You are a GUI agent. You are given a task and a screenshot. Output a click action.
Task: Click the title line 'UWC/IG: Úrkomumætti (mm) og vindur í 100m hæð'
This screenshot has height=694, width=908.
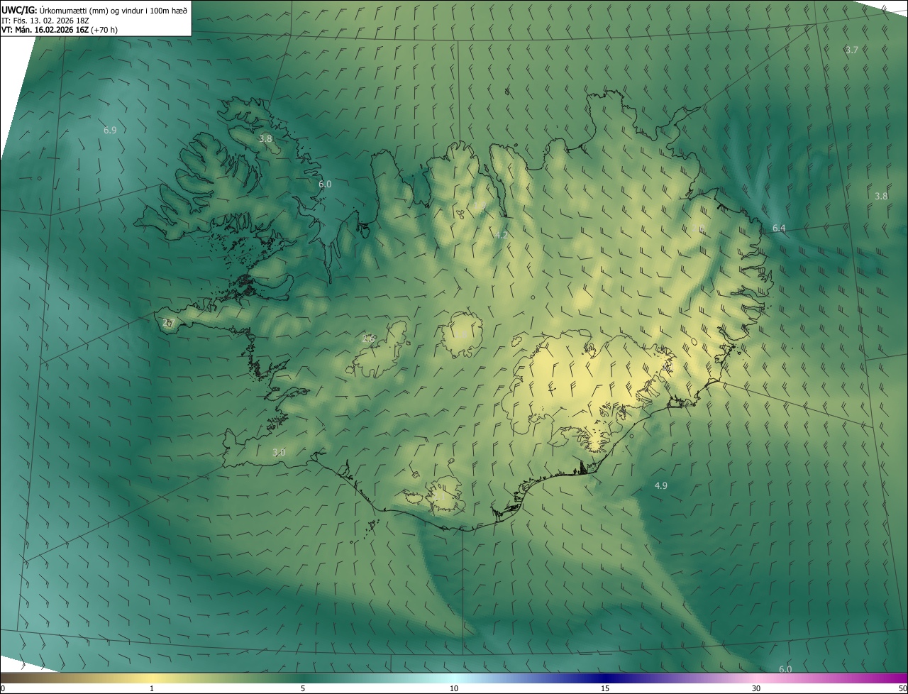point(94,9)
